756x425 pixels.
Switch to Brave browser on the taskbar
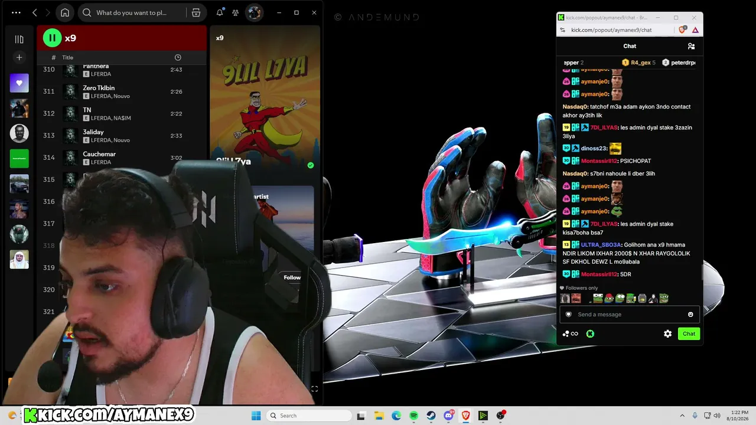[466, 416]
